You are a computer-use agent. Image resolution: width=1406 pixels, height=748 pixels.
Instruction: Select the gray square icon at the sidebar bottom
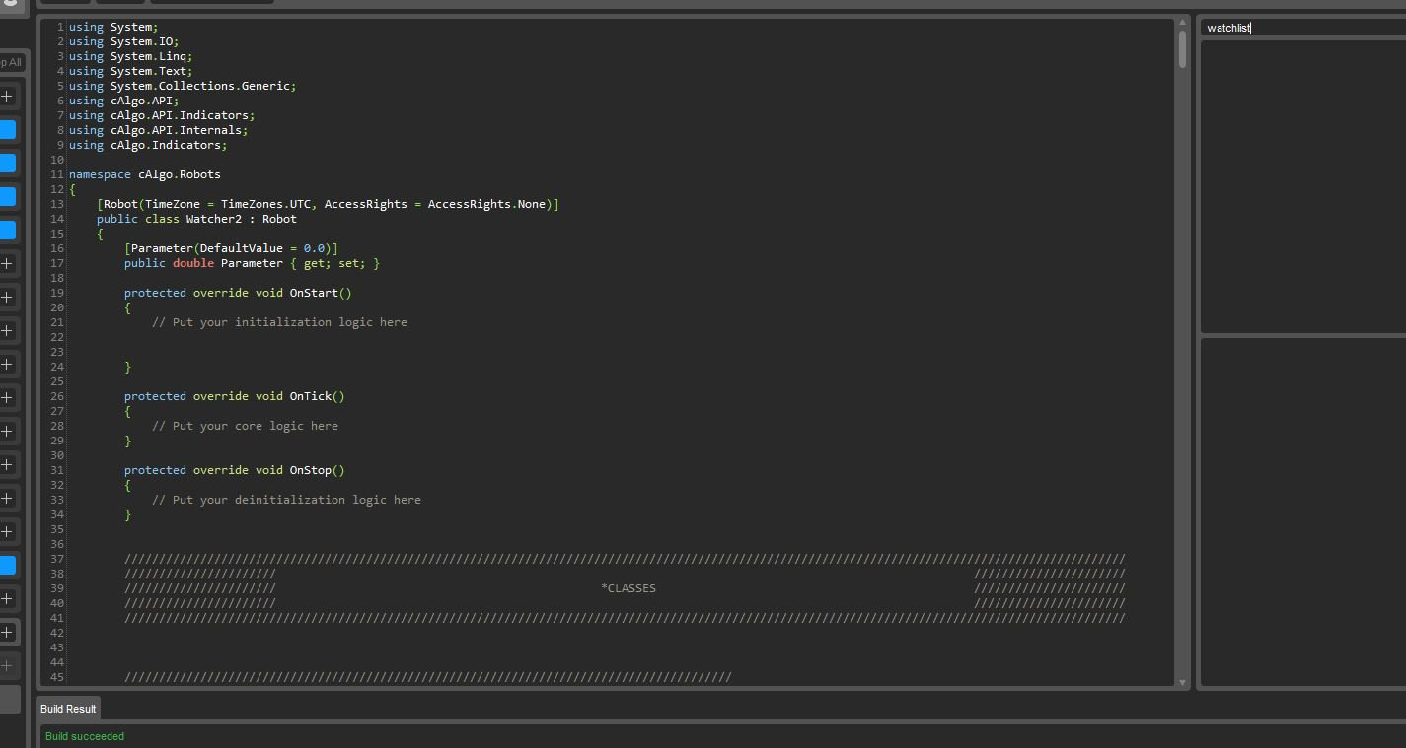[8, 697]
